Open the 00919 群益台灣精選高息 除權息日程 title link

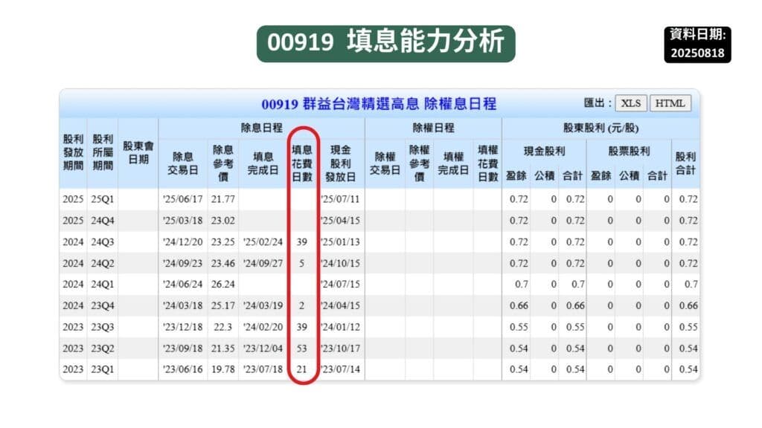[x=381, y=104]
